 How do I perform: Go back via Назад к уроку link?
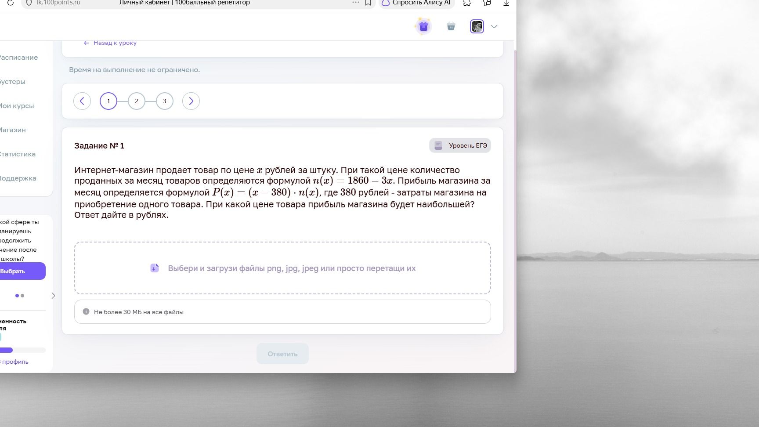pos(110,43)
